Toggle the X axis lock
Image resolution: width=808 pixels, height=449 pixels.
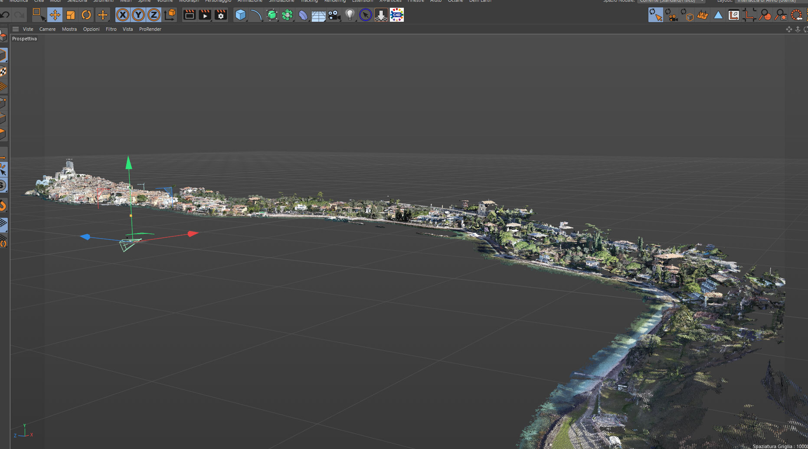click(x=123, y=15)
